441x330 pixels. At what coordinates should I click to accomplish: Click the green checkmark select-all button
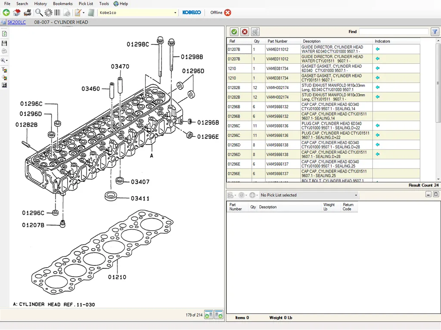tap(234, 32)
